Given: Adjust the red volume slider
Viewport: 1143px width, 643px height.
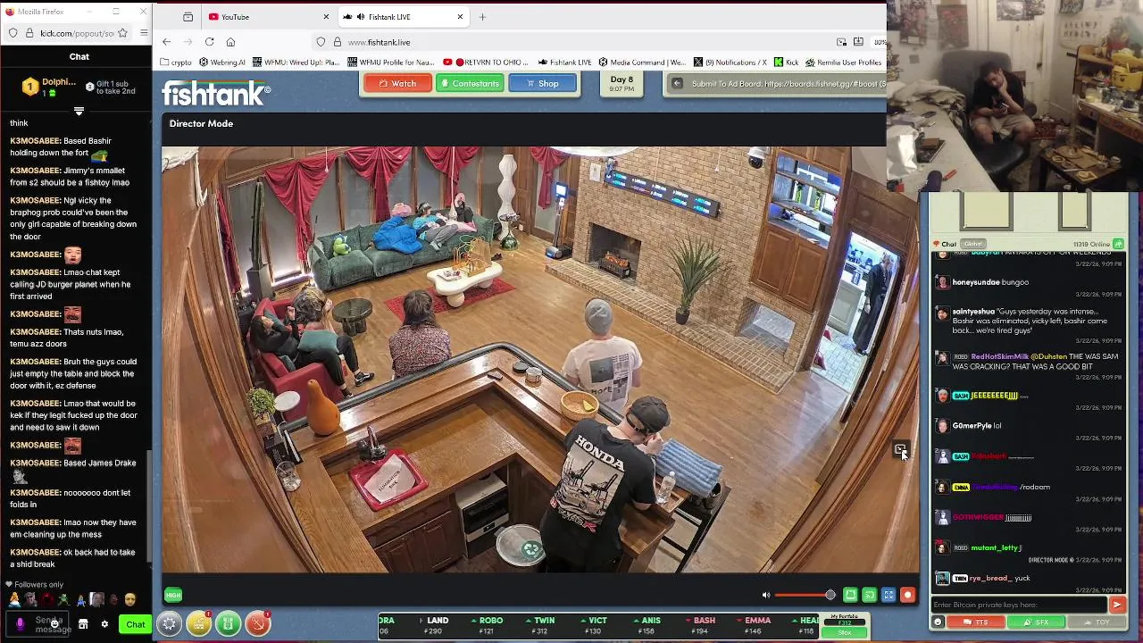Looking at the screenshot, I should [x=805, y=595].
